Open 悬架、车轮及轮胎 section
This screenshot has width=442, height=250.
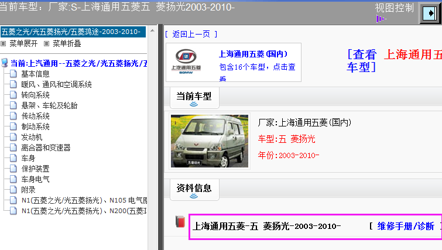(x=49, y=105)
